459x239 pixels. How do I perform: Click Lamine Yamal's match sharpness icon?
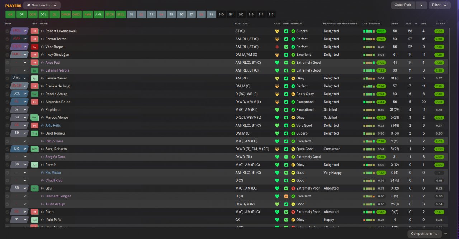286,78
